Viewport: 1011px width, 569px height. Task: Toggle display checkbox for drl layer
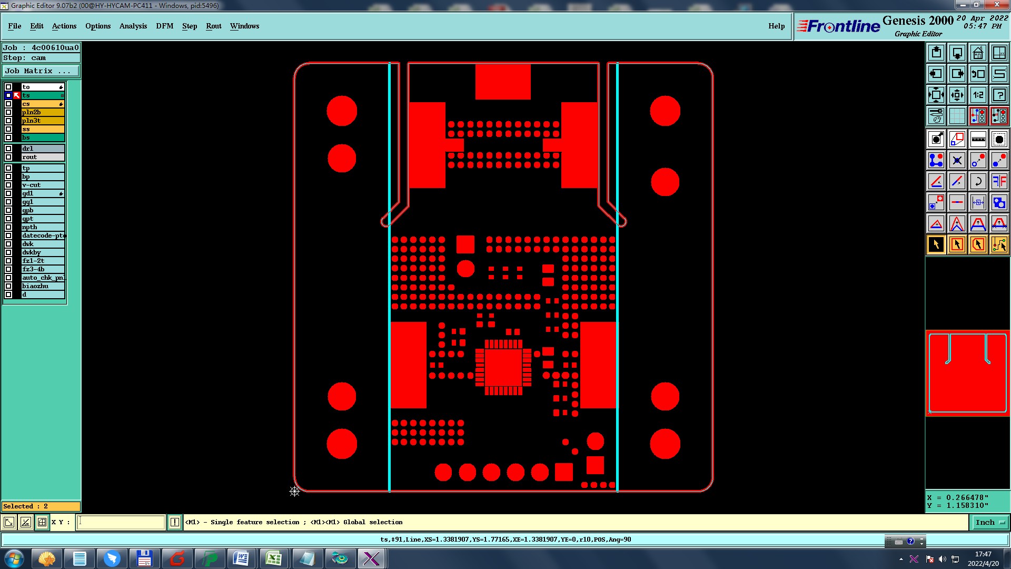click(8, 149)
